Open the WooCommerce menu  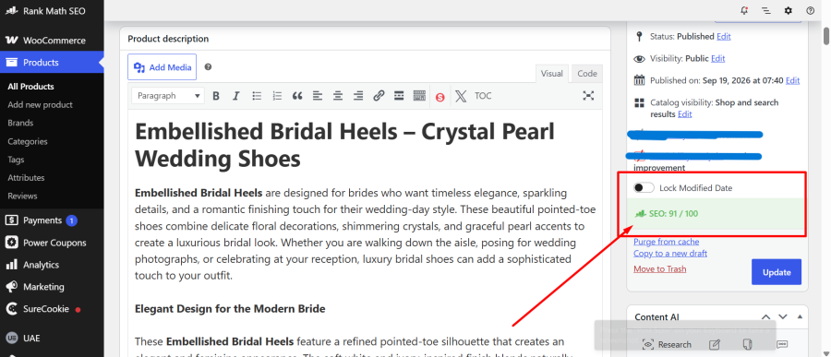click(52, 41)
